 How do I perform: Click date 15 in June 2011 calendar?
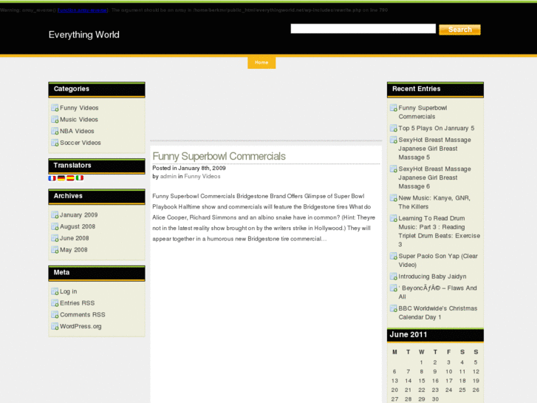[422, 381]
